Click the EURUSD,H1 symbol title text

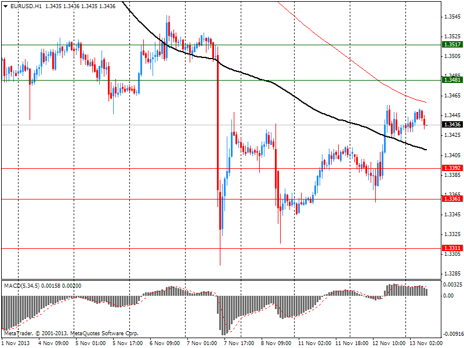click(x=26, y=6)
